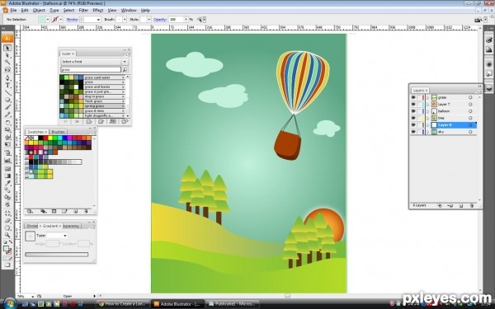Switch to the Transparency tab
Screen dimensions: 495x309
(72, 226)
